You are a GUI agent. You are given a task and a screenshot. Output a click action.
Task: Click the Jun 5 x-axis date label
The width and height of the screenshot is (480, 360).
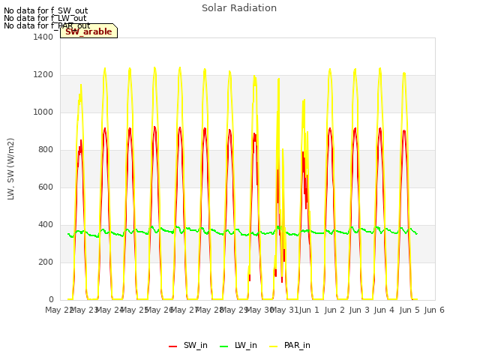point(409,310)
